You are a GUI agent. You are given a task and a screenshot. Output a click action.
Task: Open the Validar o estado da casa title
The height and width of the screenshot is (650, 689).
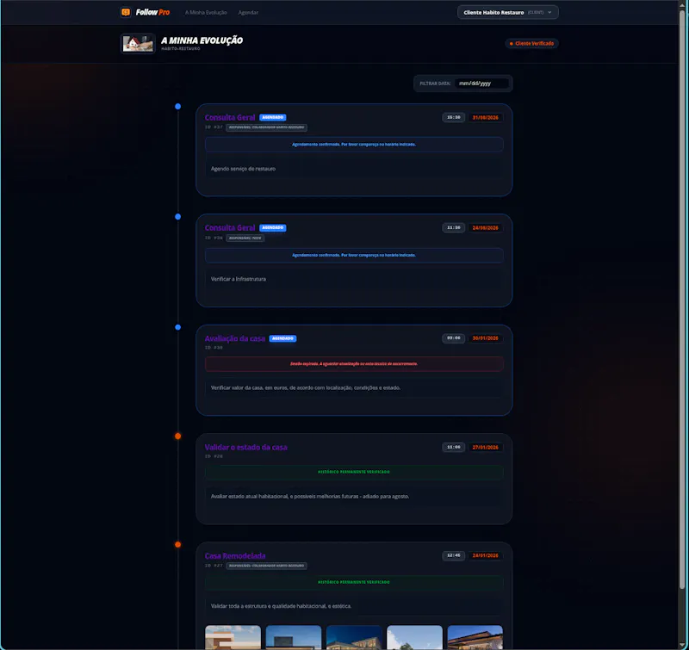[x=245, y=448]
